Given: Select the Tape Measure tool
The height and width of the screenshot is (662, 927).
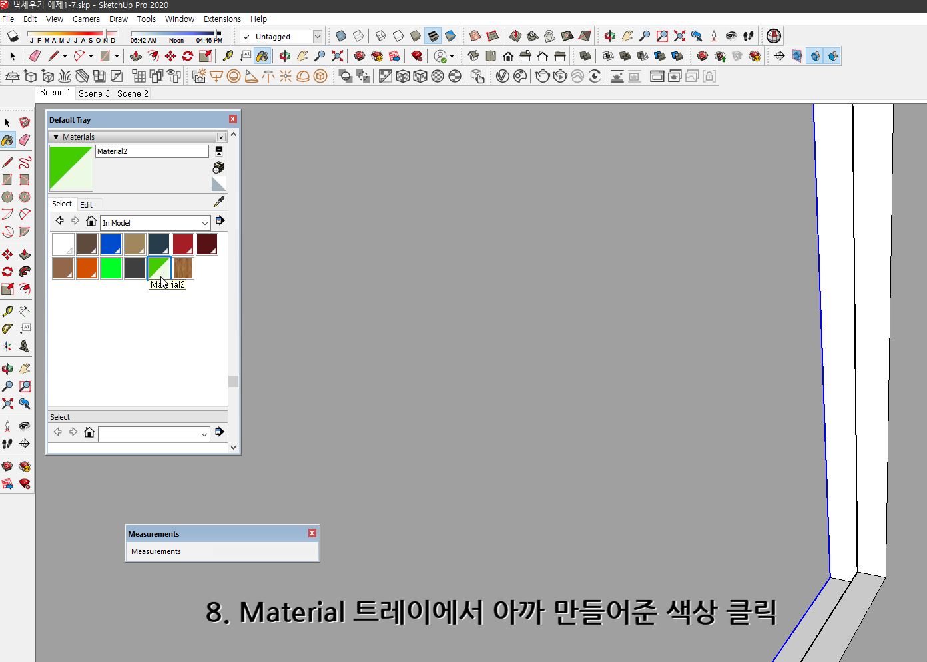Looking at the screenshot, I should coord(7,311).
